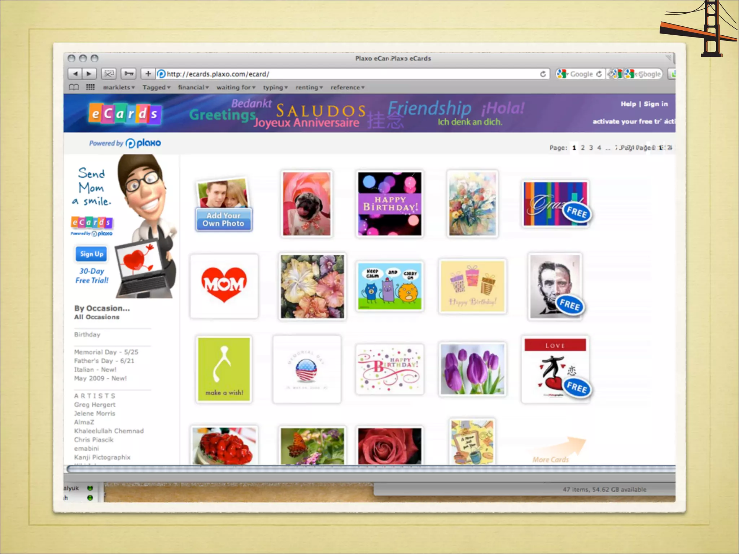Open the LOVE kanji free ecard
This screenshot has width=739, height=554.
(556, 369)
